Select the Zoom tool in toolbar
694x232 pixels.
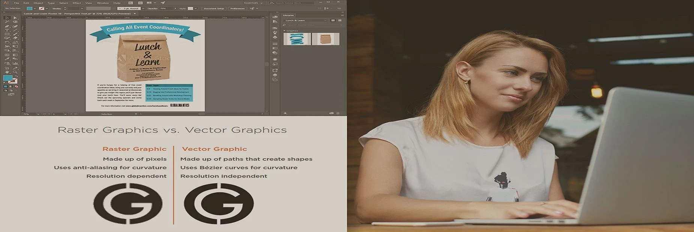[15, 72]
